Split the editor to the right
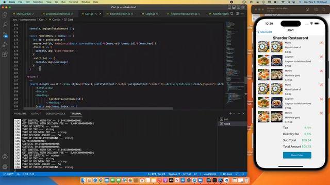This screenshot has width=330, height=185. (237, 14)
